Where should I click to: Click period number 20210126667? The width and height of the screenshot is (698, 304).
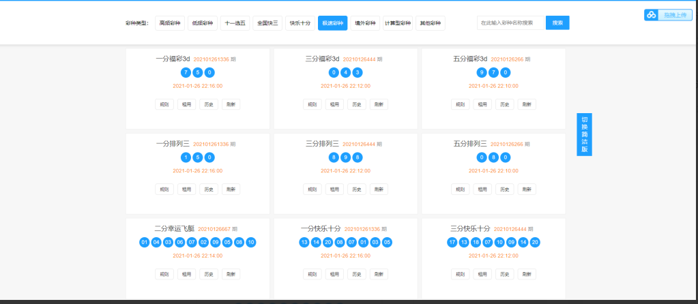(x=214, y=229)
